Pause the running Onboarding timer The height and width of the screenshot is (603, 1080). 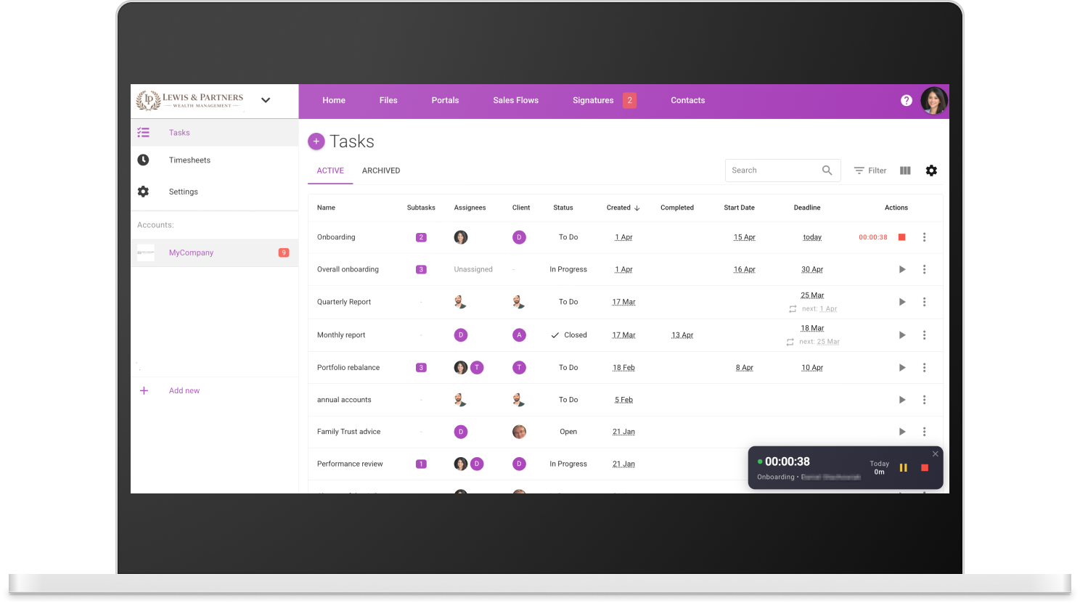[903, 467]
